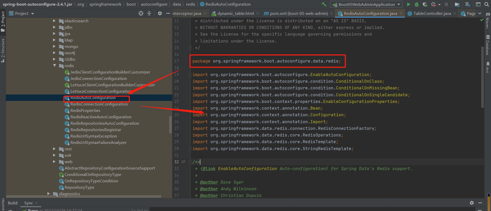This screenshot has height=211, width=491.
Task: Open the Project Structure dialog icon
Action: (457, 4)
